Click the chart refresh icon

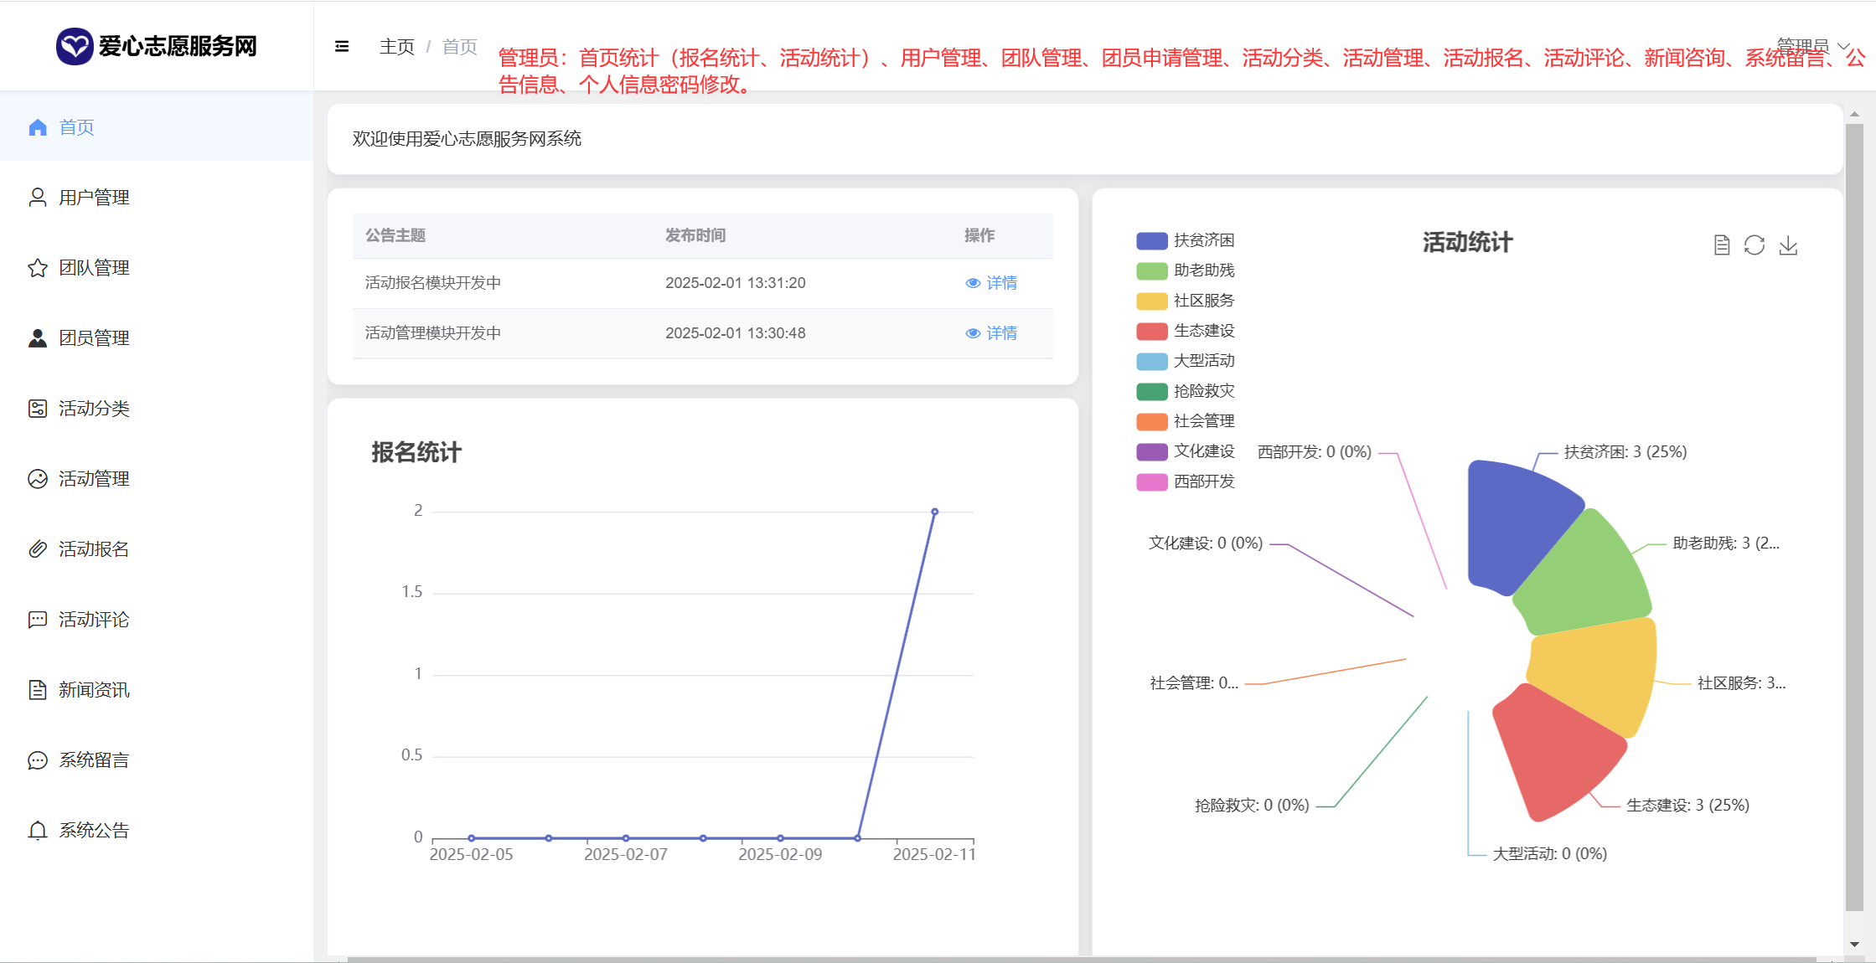point(1755,245)
